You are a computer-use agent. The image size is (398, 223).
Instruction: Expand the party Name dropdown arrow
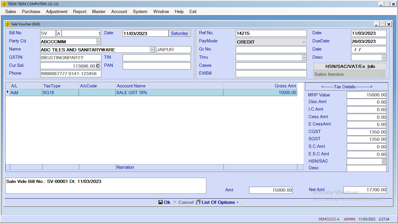point(152,50)
